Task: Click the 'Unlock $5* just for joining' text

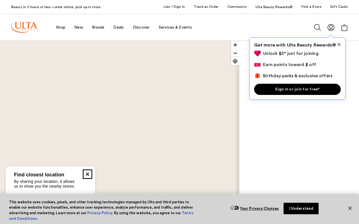Action: pos(291,53)
